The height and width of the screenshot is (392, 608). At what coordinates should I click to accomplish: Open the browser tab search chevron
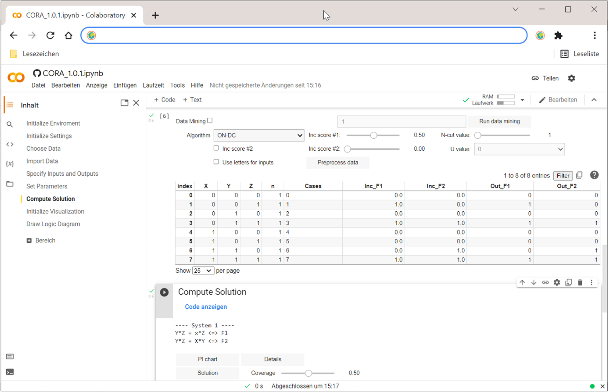click(516, 9)
